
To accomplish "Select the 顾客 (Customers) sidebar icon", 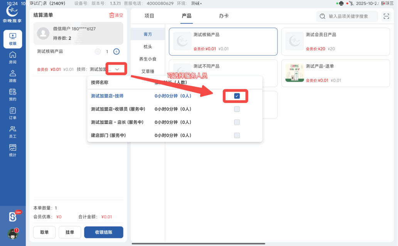I will pos(12,76).
